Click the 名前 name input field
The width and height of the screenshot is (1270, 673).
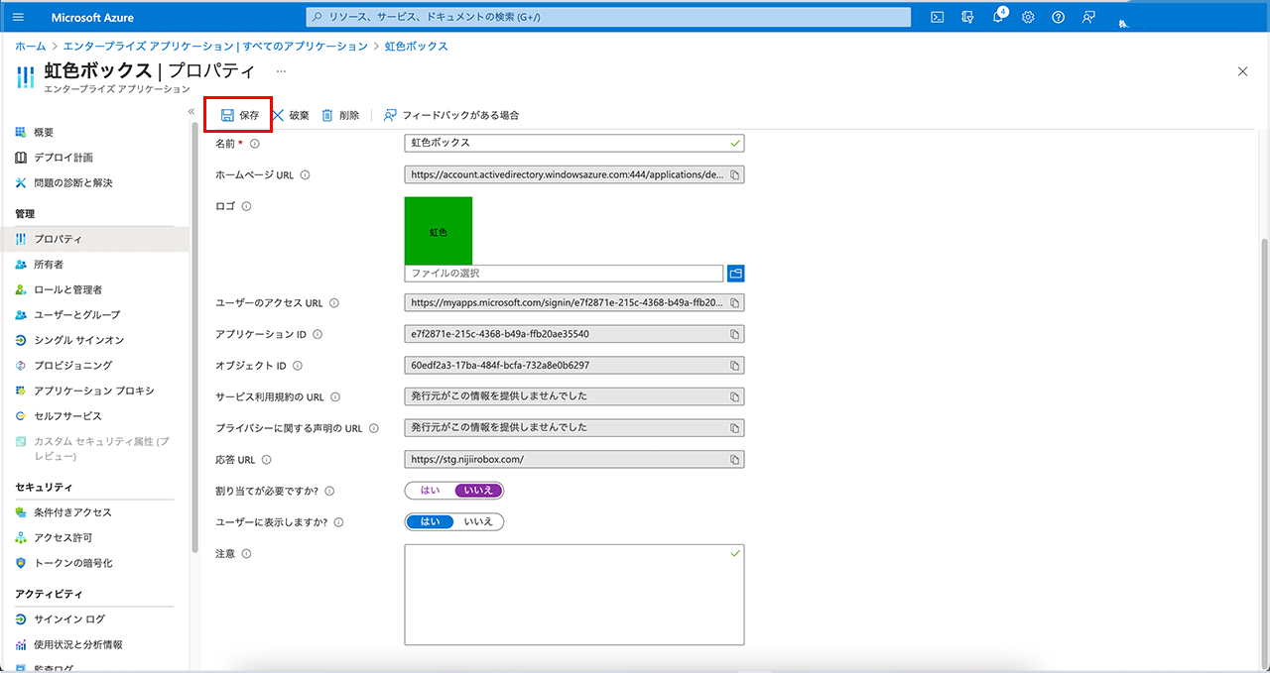pyautogui.click(x=566, y=144)
